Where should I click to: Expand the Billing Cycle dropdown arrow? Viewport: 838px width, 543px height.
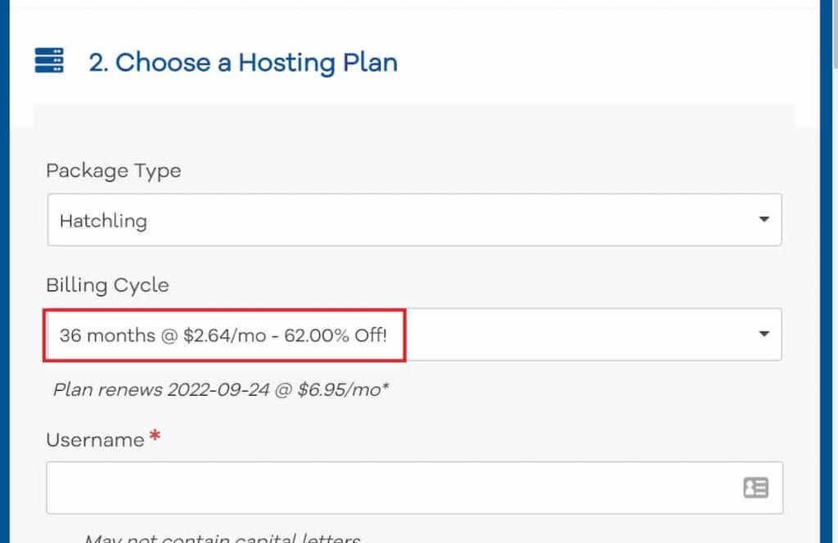coord(764,334)
